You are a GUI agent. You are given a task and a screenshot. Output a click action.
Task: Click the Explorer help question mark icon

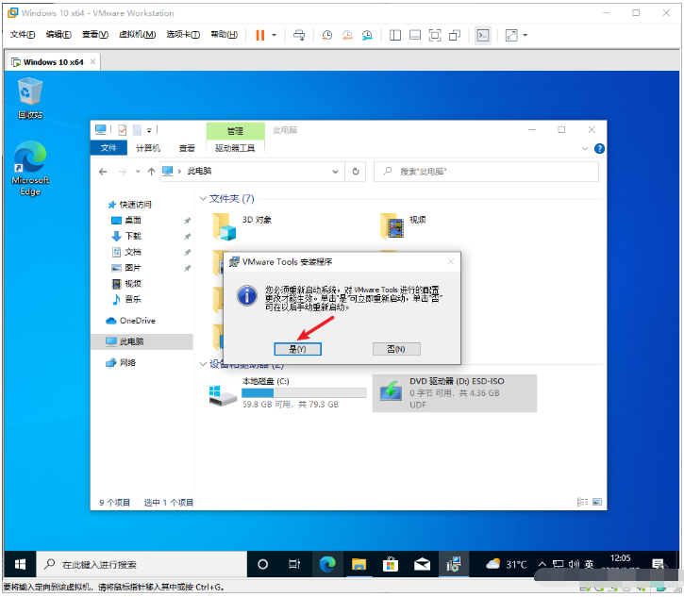[599, 149]
